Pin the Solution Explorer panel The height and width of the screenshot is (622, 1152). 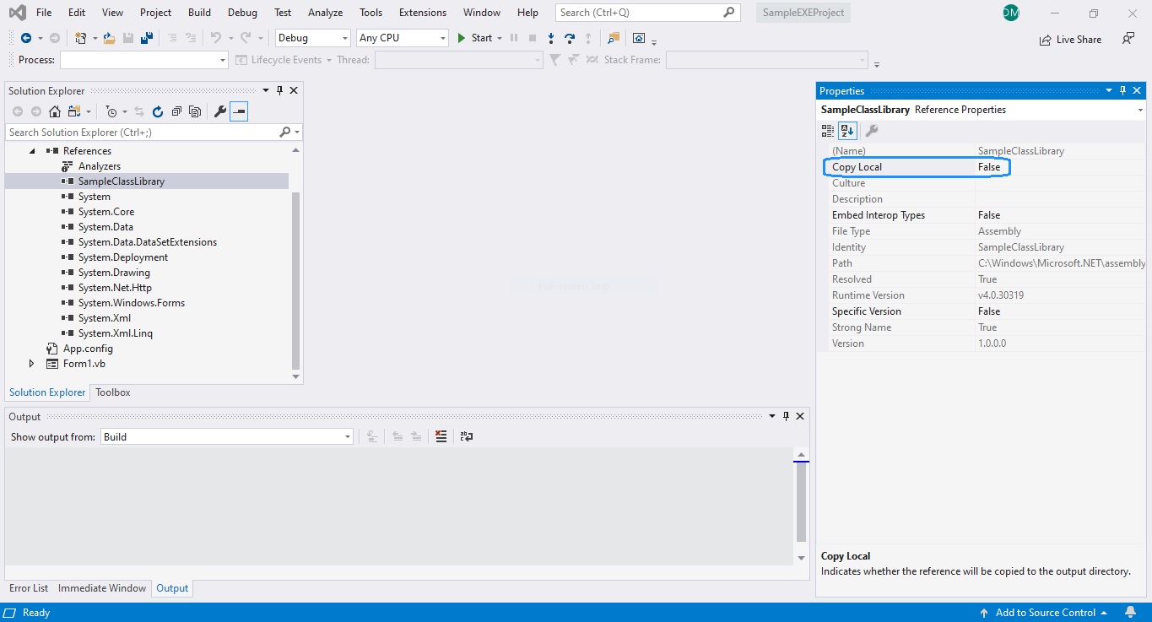coord(279,90)
